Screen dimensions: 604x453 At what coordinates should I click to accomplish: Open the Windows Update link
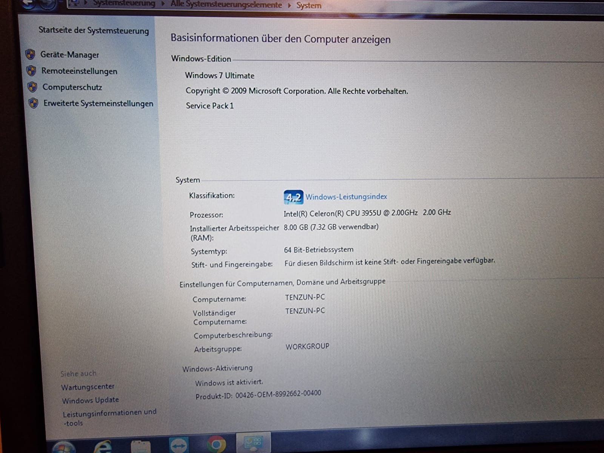[x=90, y=400]
